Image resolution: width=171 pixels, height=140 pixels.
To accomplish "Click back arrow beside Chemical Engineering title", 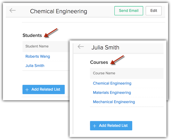I will (12, 11).
